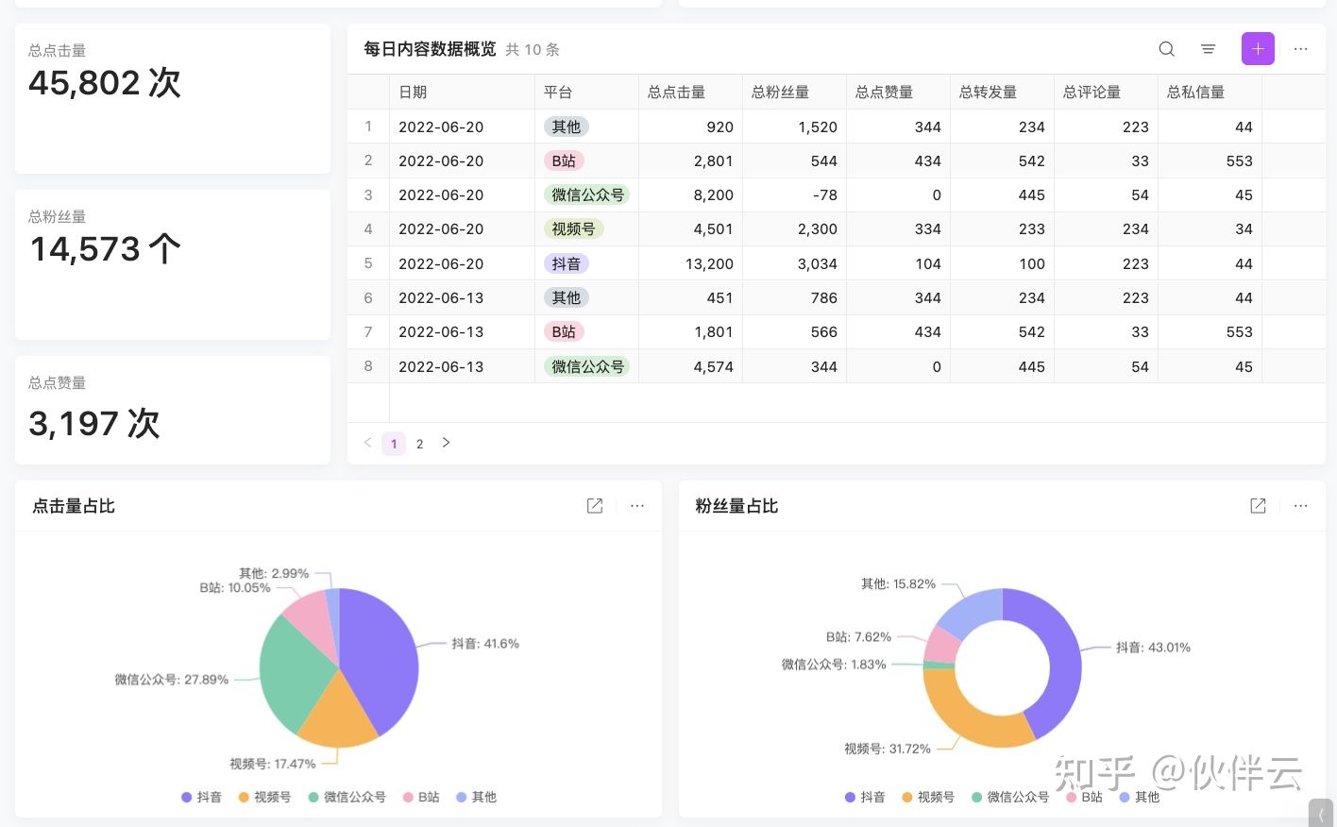The width and height of the screenshot is (1337, 827).
Task: Go to previous page with left chevron
Action: click(x=367, y=443)
